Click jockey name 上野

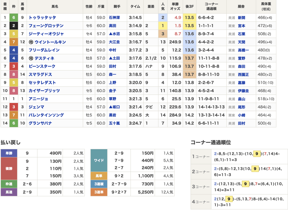click(x=112, y=82)
